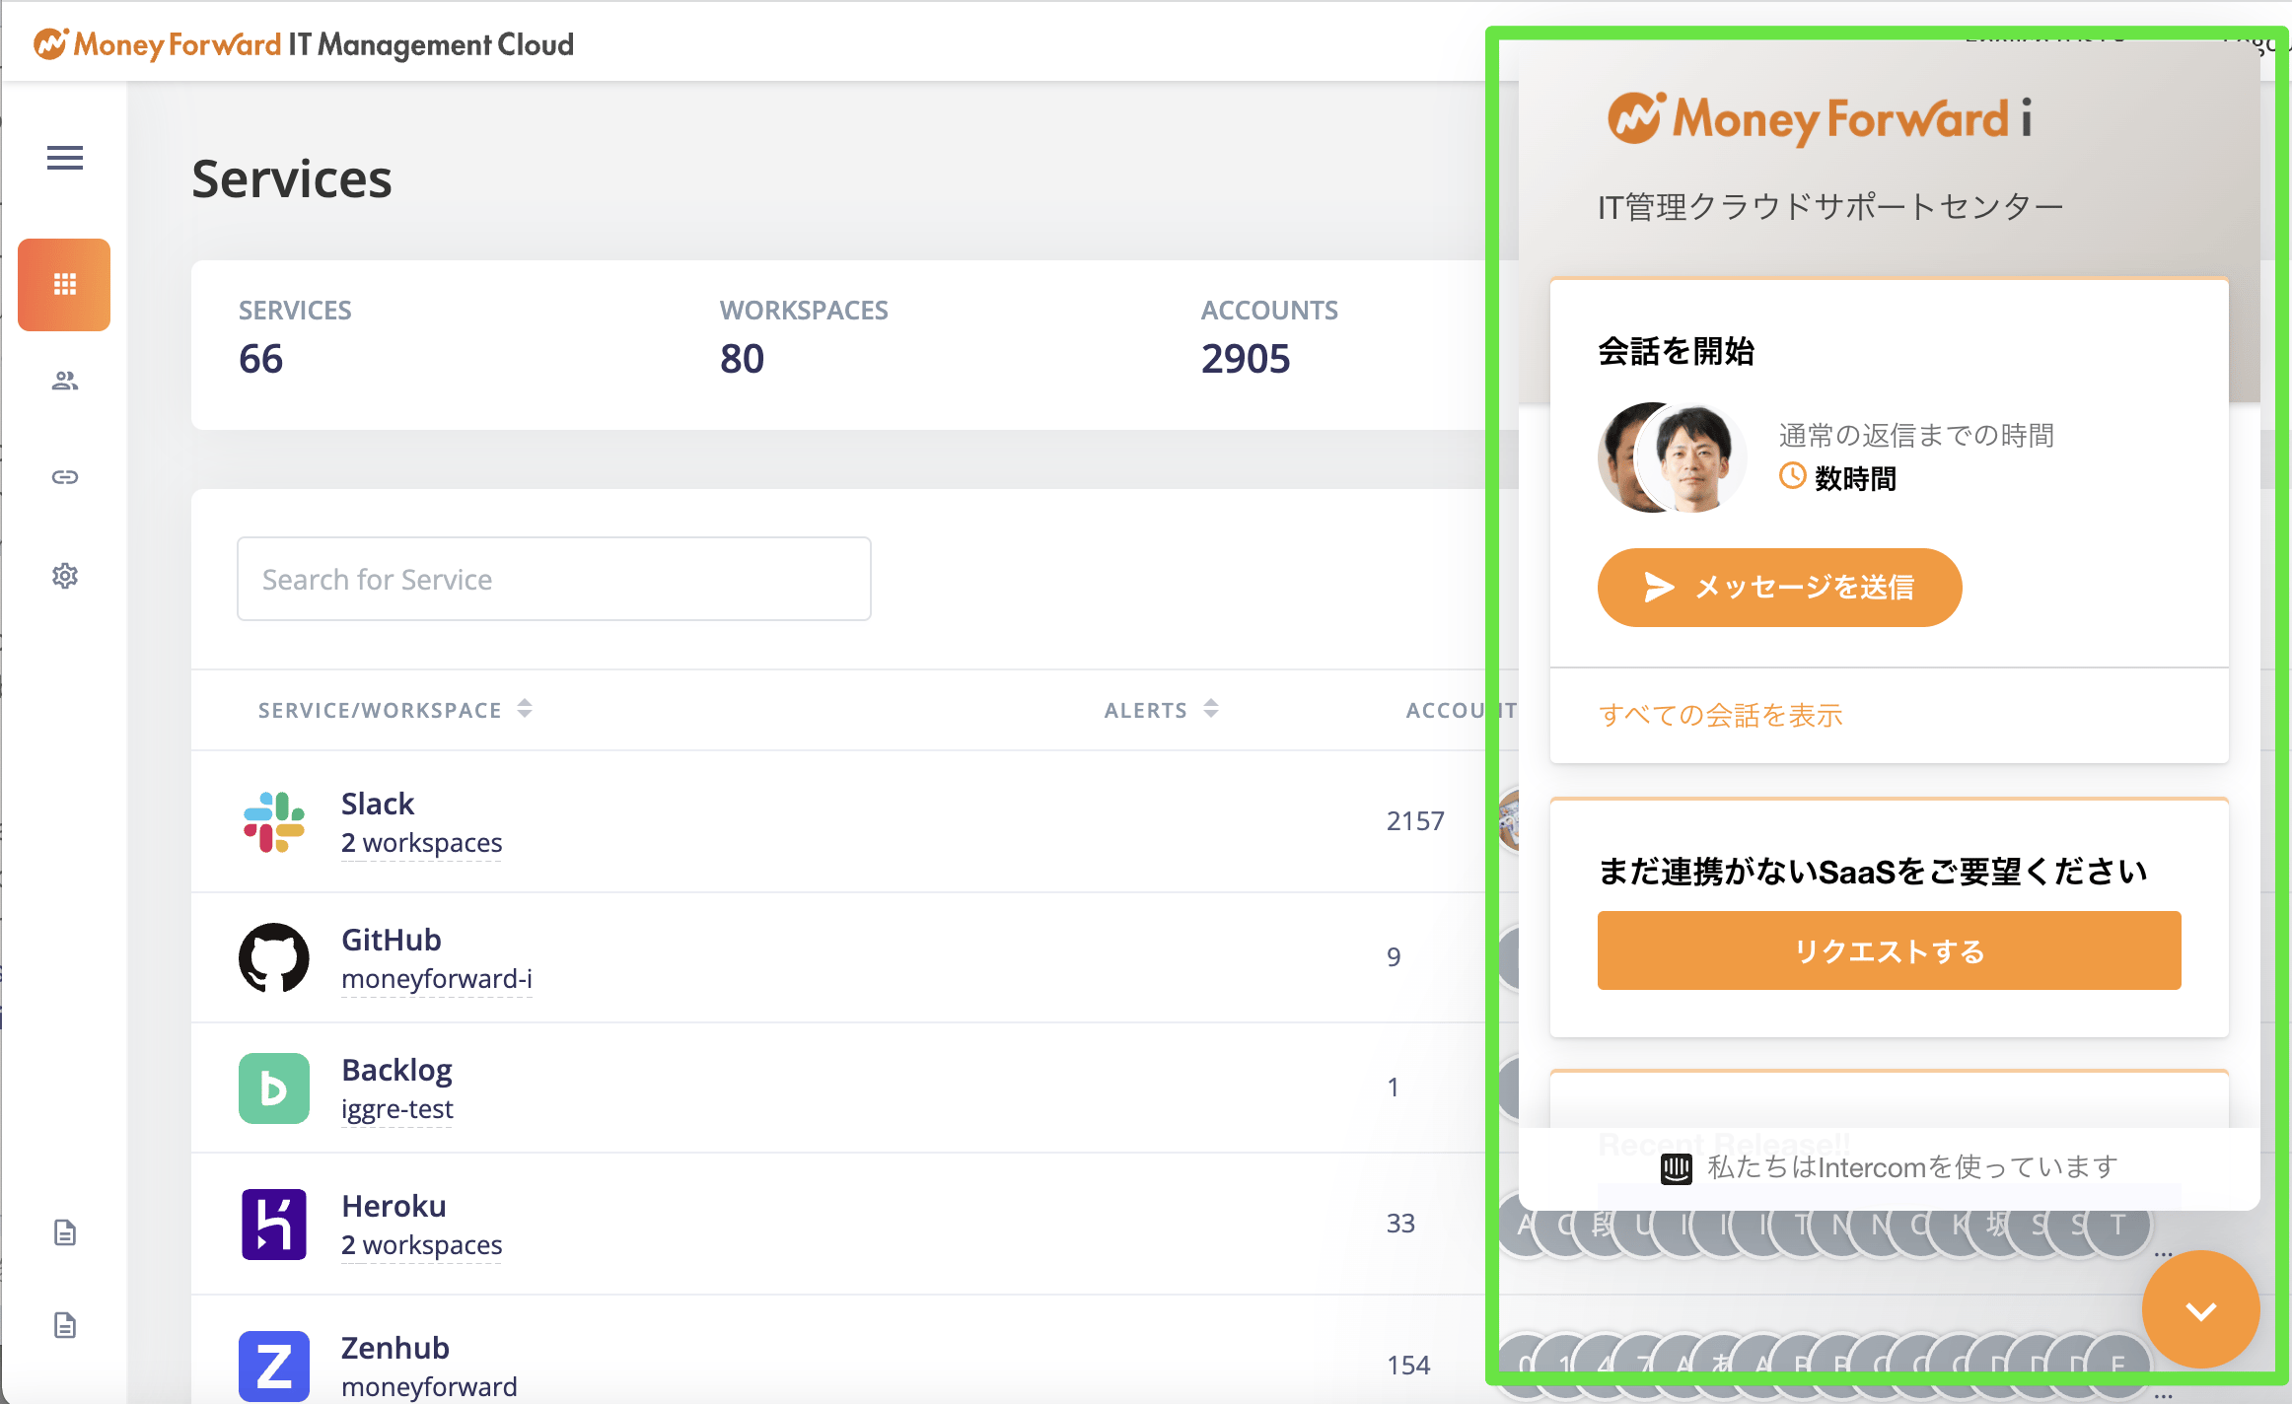Send a message via メッセージを送信 button
The width and height of the screenshot is (2292, 1404).
1780,588
